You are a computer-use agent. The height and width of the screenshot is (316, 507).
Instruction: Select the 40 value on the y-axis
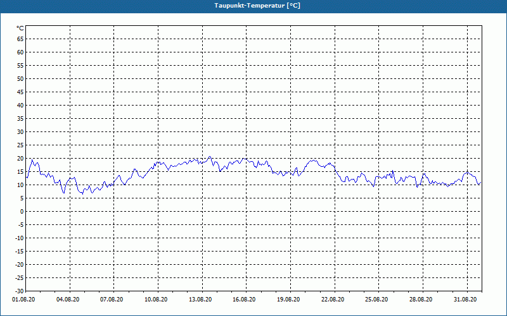[x=20, y=105]
